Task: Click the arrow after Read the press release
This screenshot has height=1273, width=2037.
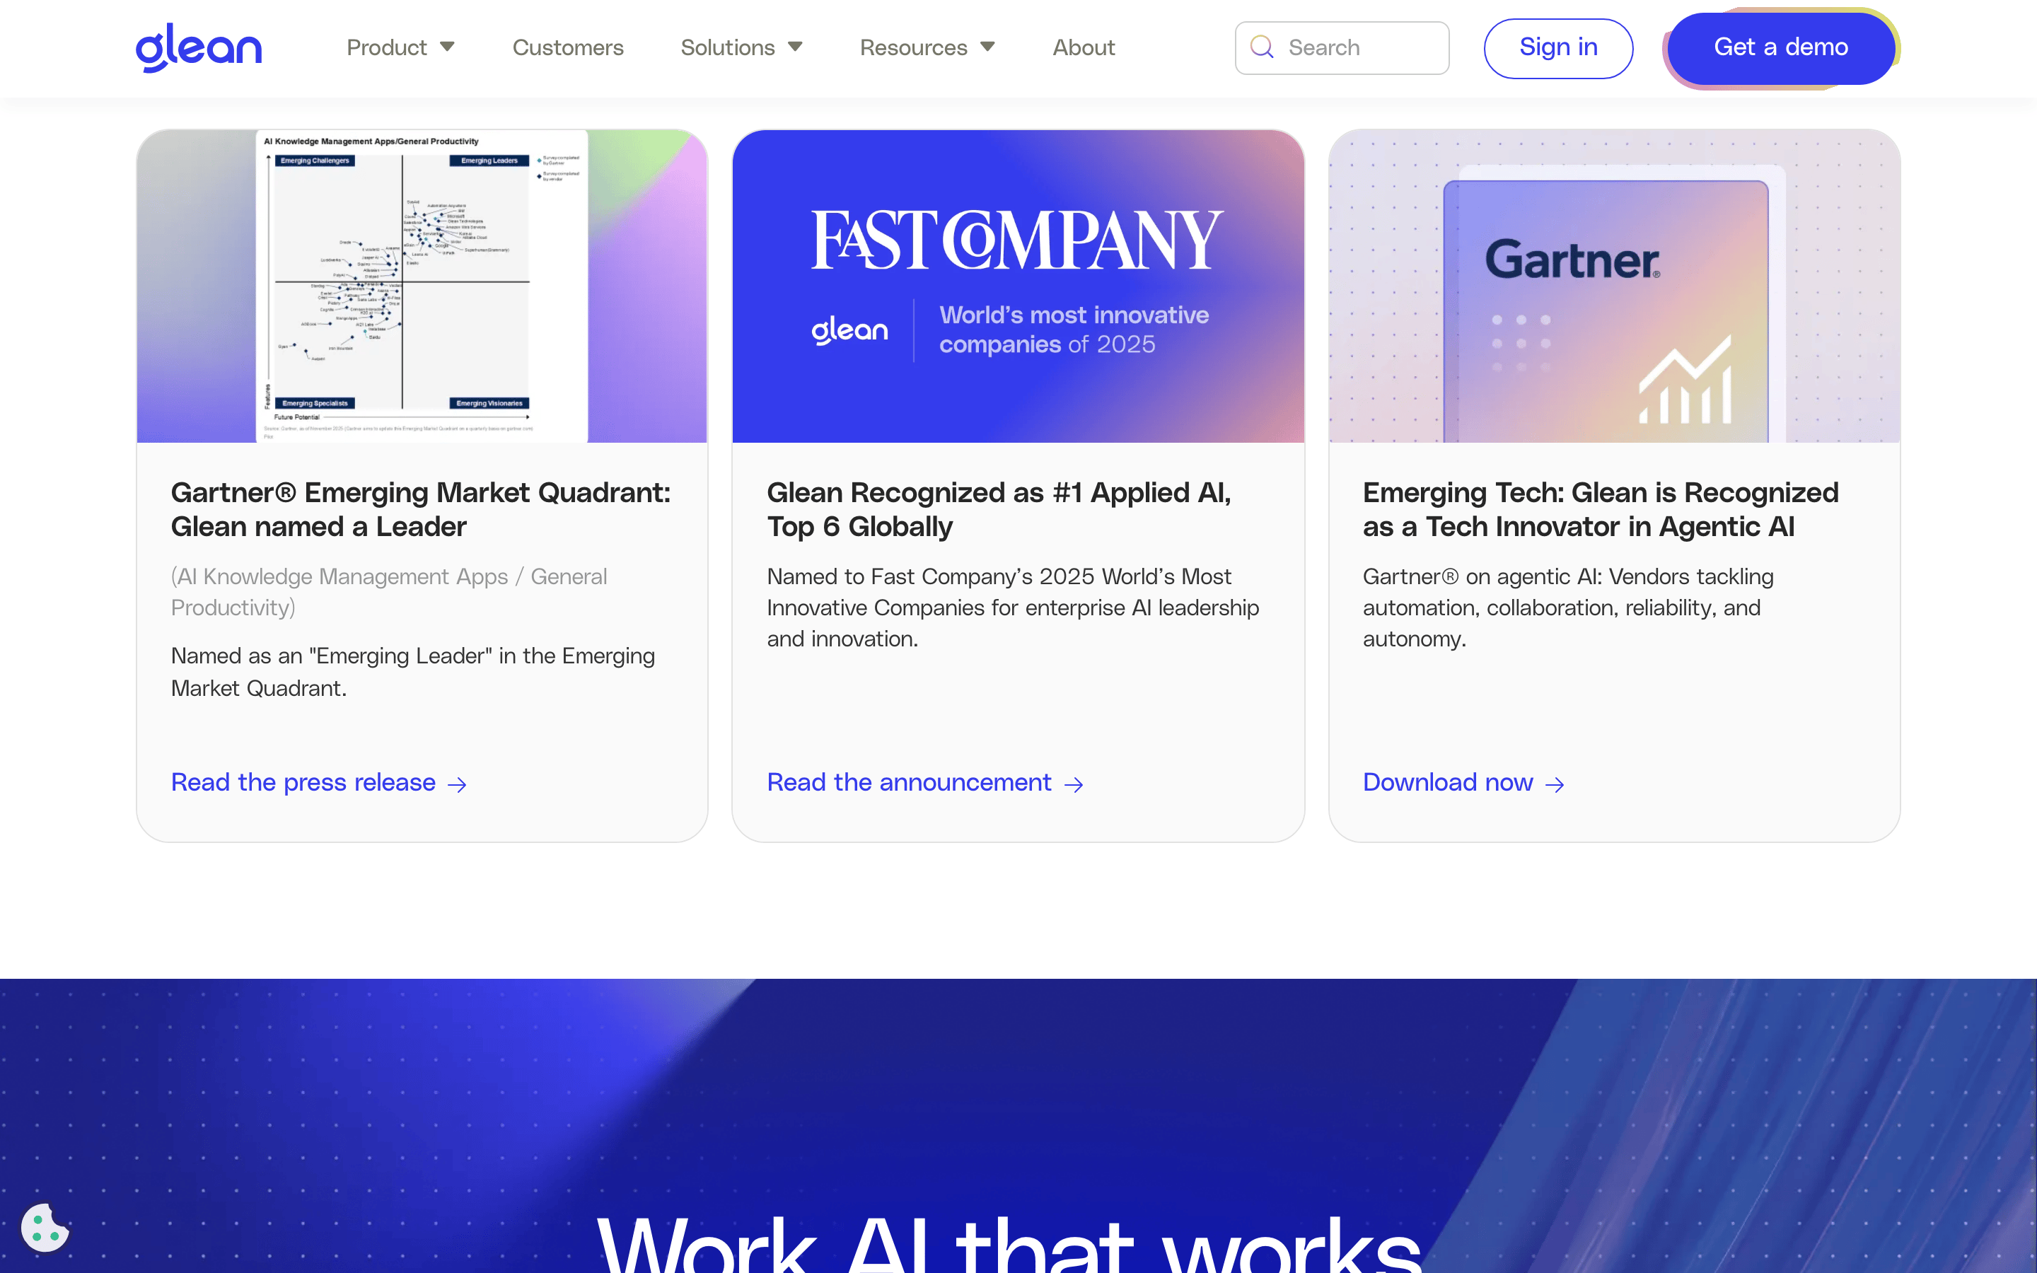Action: [x=457, y=784]
